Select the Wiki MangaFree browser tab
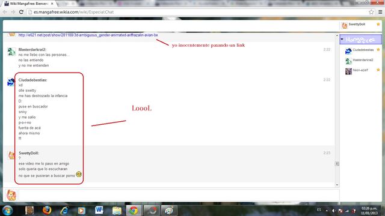 point(28,4)
